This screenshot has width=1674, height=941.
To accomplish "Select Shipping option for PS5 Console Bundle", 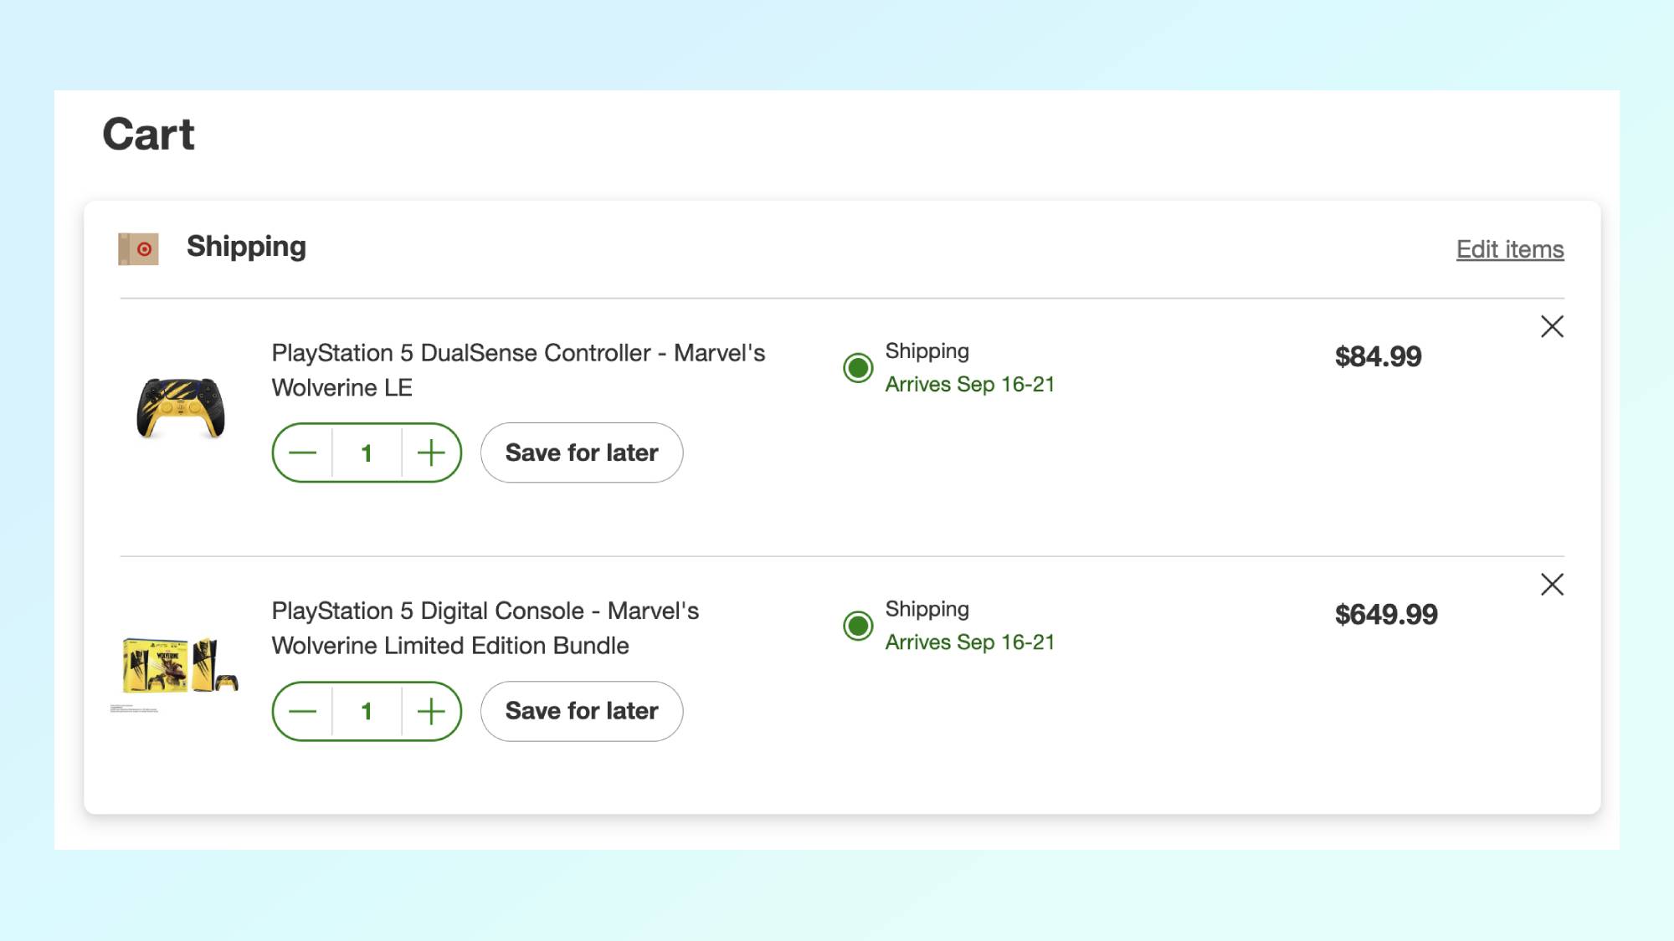I will point(858,626).
